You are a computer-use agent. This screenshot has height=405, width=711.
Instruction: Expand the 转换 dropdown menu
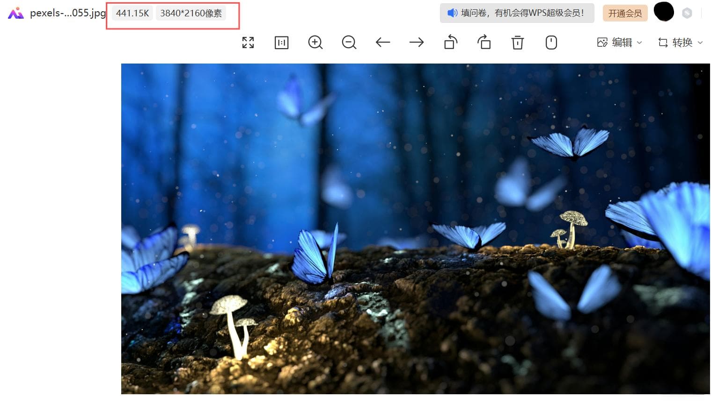pos(680,43)
